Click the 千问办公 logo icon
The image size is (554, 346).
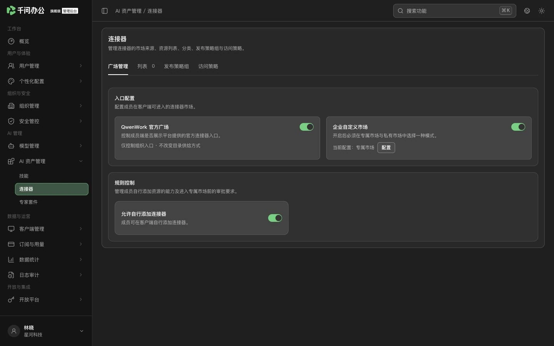click(x=11, y=10)
